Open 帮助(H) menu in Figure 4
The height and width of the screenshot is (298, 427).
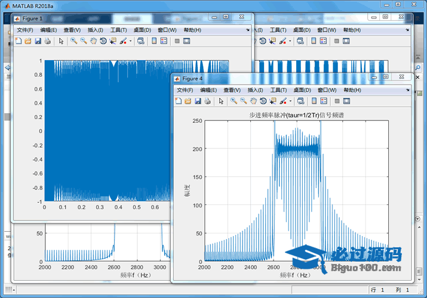tap(352, 90)
